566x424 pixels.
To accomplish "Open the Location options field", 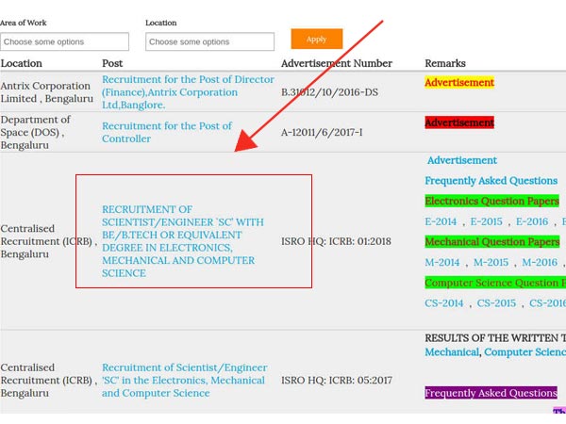I will pos(209,41).
